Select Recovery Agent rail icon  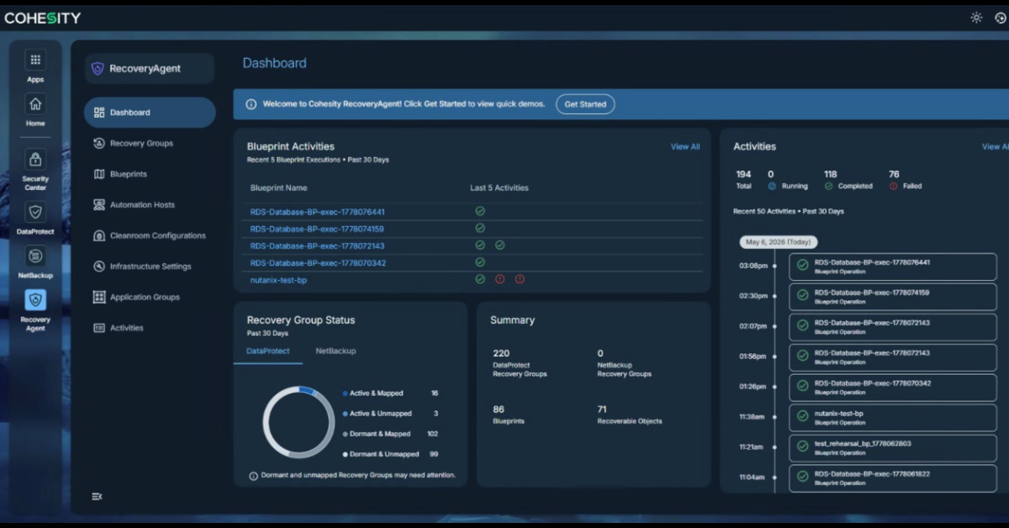34,300
